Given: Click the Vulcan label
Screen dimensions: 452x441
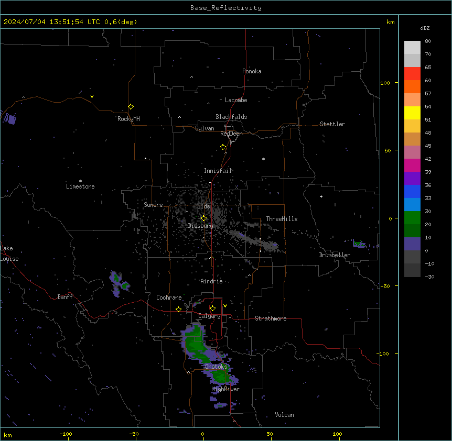Looking at the screenshot, I should 284,415.
